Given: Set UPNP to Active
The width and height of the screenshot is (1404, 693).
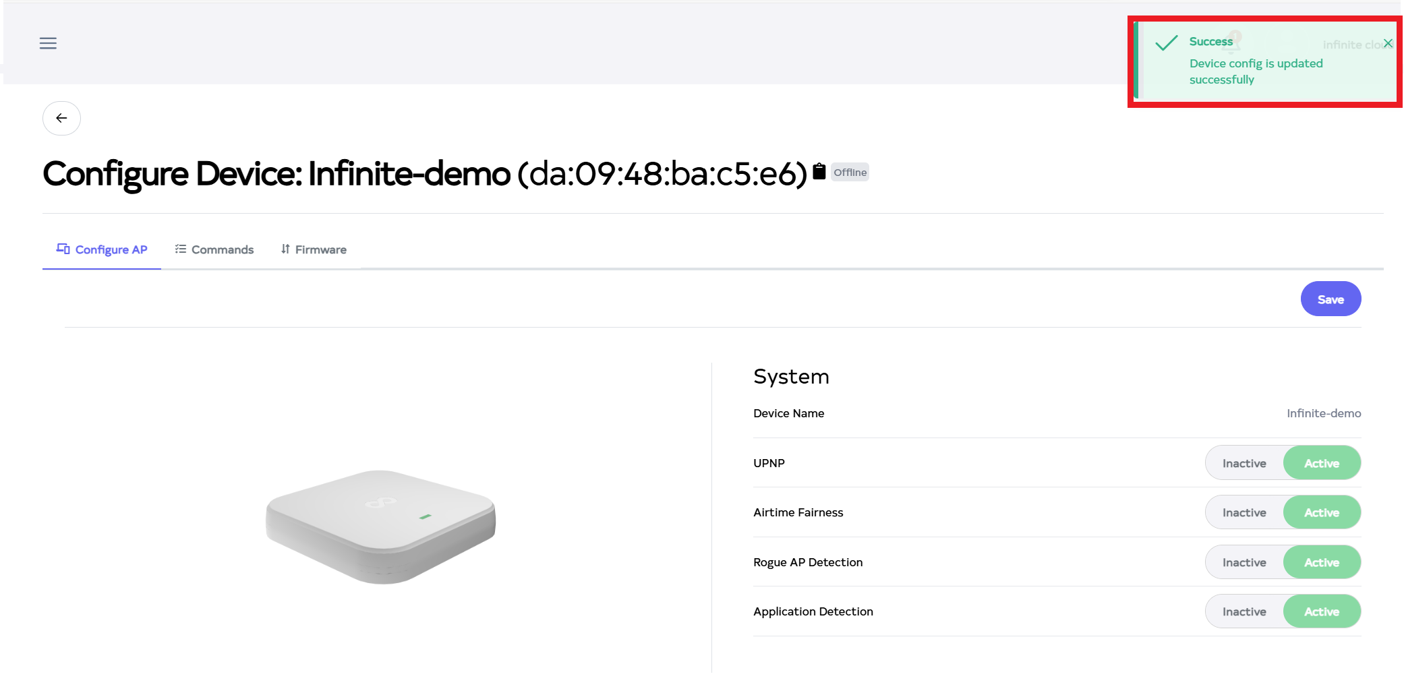Looking at the screenshot, I should 1321,463.
